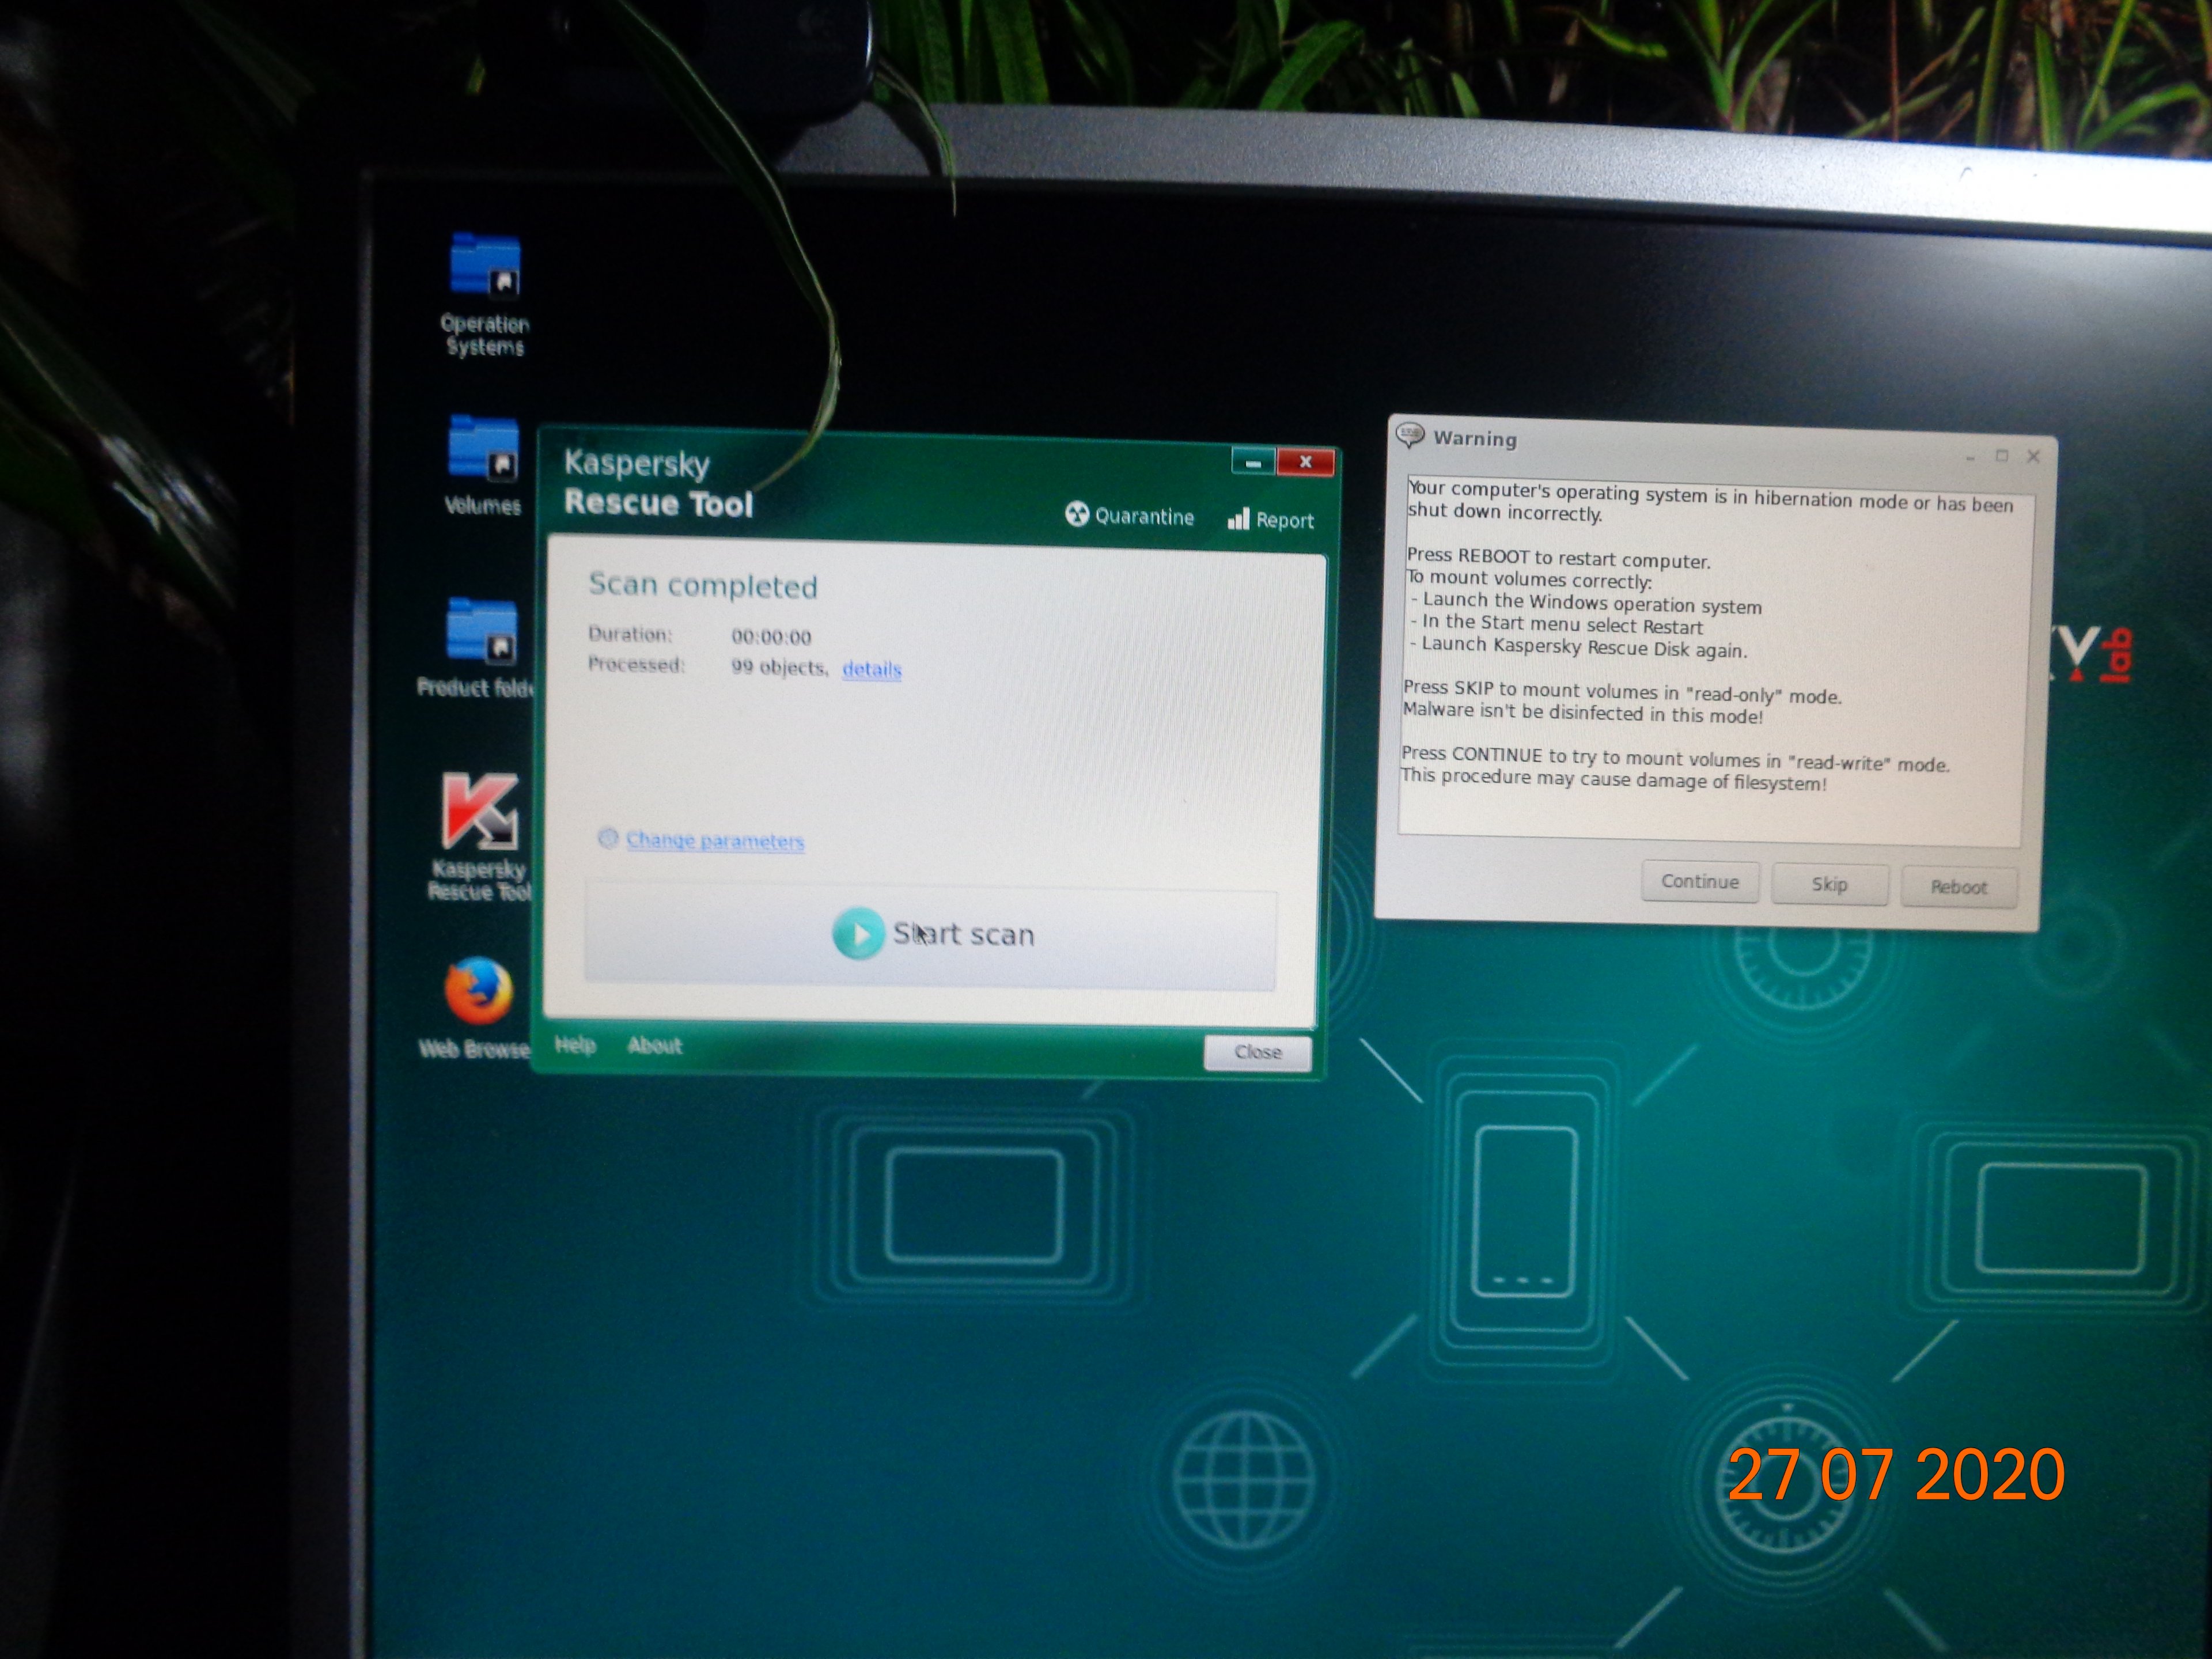Open the scan details link

coord(872,669)
